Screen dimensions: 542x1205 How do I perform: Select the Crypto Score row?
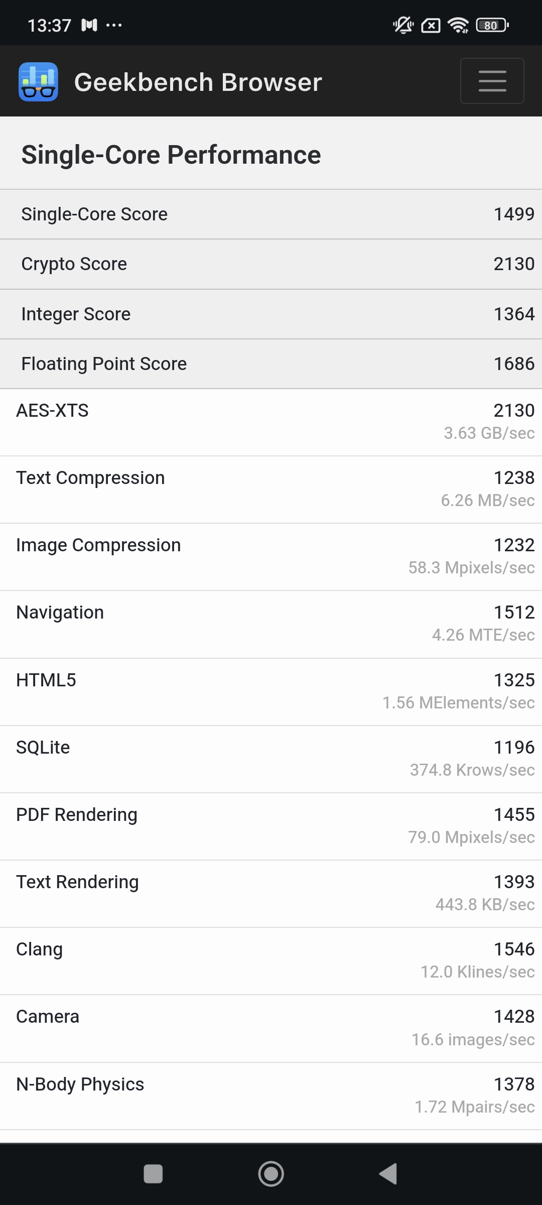coord(271,264)
